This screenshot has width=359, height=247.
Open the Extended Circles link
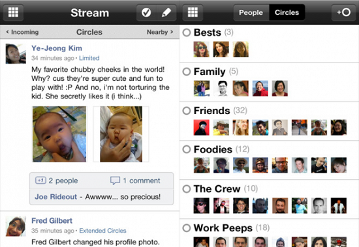pos(102,231)
